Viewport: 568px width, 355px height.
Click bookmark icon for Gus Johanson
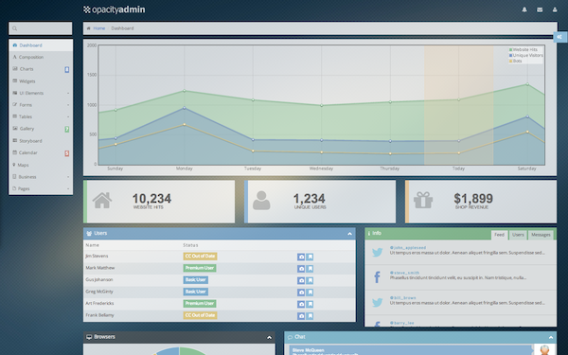coord(310,280)
